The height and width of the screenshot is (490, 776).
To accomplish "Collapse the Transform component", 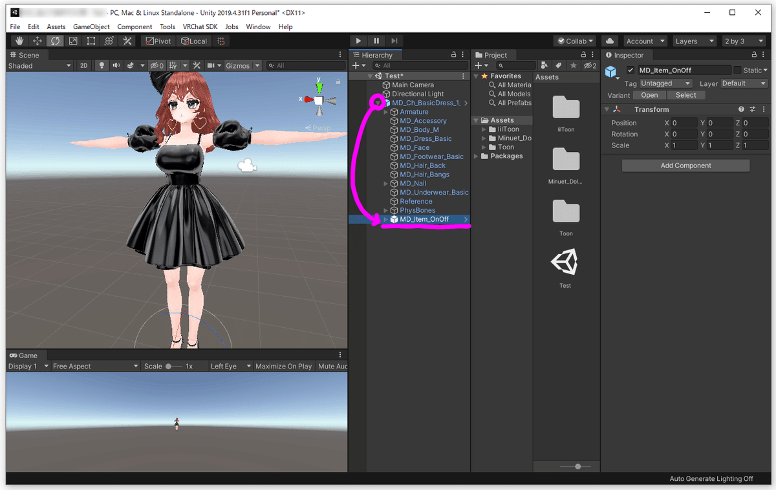I will [x=607, y=109].
